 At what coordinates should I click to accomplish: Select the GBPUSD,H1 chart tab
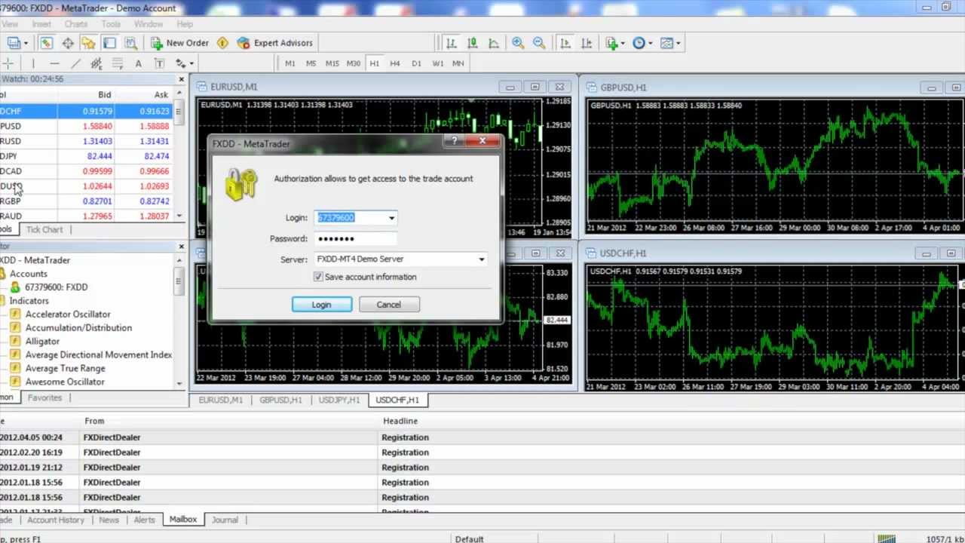click(280, 400)
